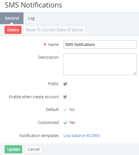Click the No value next to Default
The height and width of the screenshot is (155, 139).
[x=72, y=110]
